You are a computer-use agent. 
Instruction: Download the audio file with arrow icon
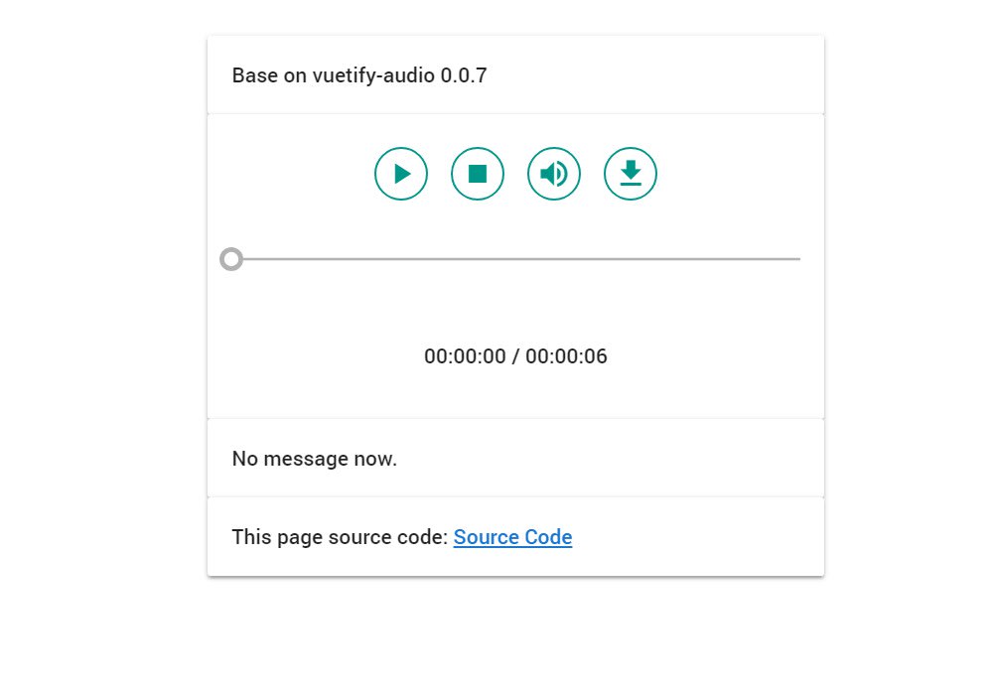pyautogui.click(x=631, y=174)
